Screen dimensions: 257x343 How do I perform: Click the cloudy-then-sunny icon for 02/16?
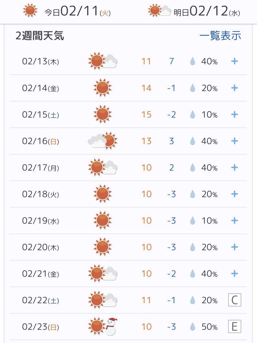[102, 141]
